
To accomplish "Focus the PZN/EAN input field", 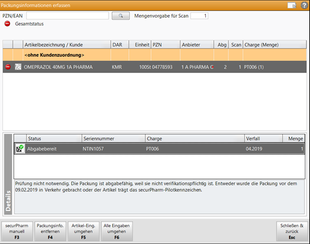I will click(x=68, y=16).
